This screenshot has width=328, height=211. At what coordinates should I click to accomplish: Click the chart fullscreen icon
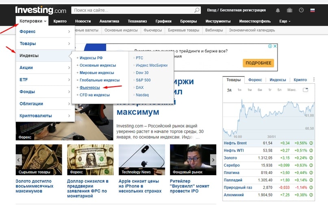tap(305, 90)
